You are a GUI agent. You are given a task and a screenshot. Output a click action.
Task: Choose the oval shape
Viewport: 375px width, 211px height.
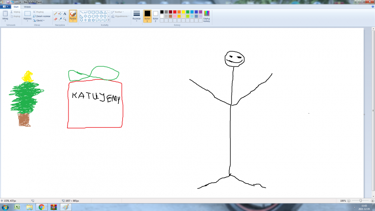pos(89,12)
